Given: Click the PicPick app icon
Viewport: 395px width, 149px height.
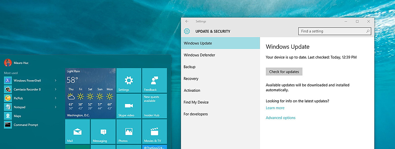Looking at the screenshot, I should pyautogui.click(x=8, y=98).
